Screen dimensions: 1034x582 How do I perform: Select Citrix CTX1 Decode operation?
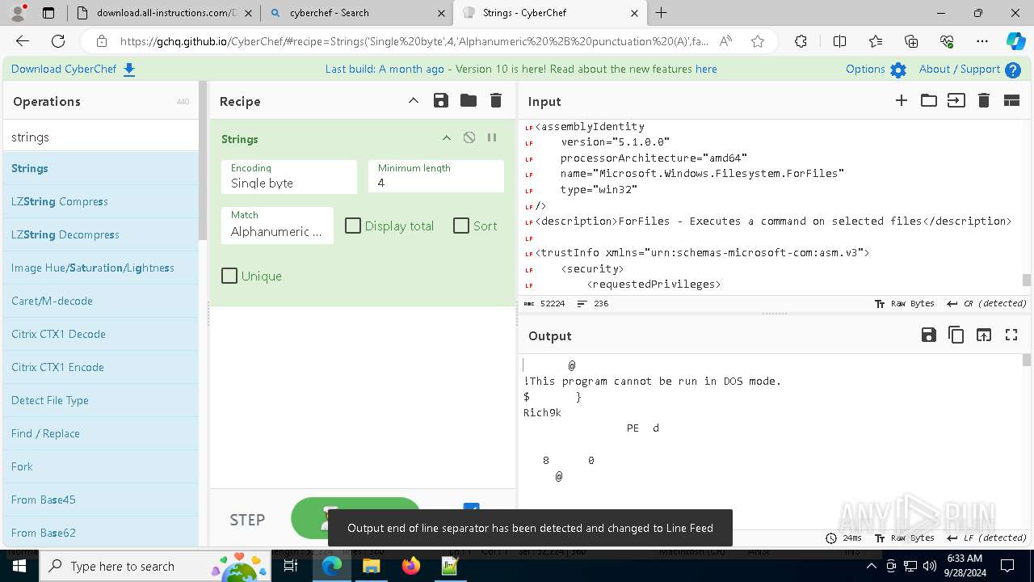[x=101, y=334]
